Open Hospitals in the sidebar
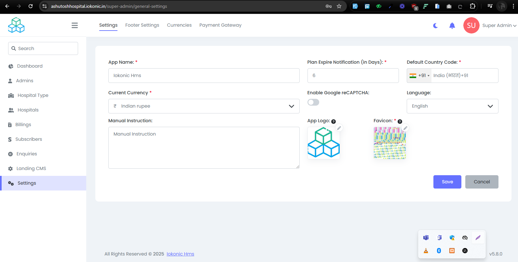 [x=28, y=110]
